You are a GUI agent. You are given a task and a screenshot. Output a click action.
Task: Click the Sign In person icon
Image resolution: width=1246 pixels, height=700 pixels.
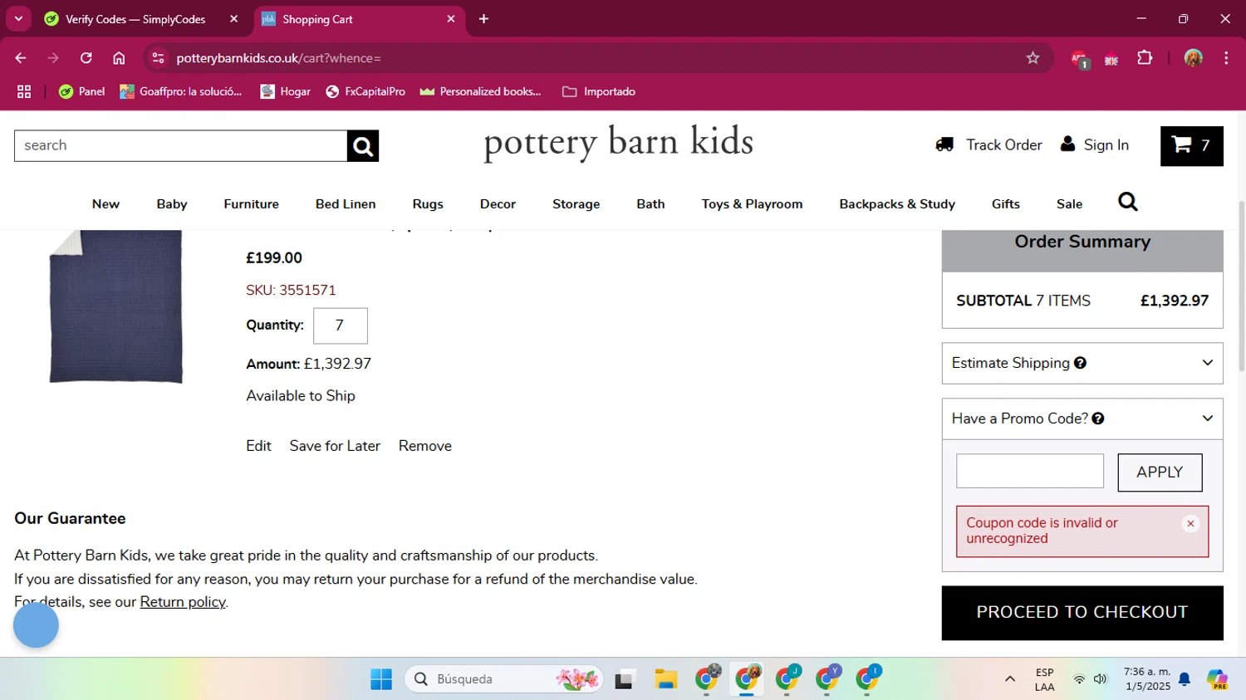(1067, 144)
